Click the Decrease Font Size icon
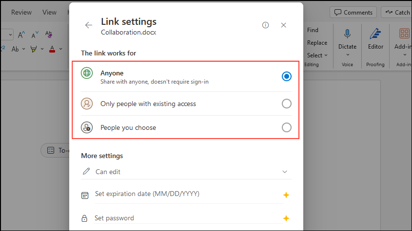This screenshot has width=412, height=231. point(35,35)
